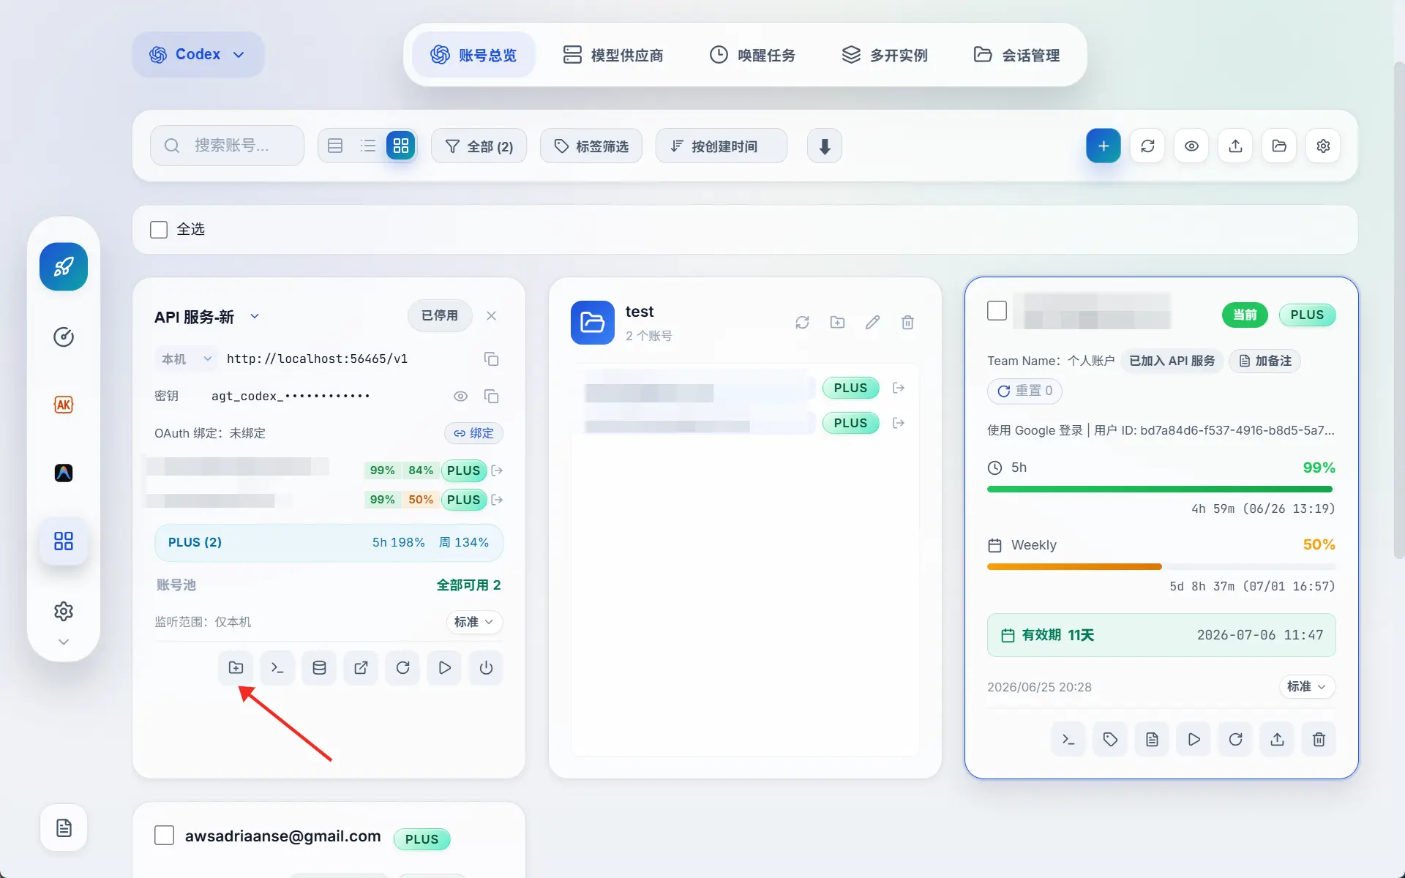
Task: Click the 重置 0 button
Action: pos(1024,391)
